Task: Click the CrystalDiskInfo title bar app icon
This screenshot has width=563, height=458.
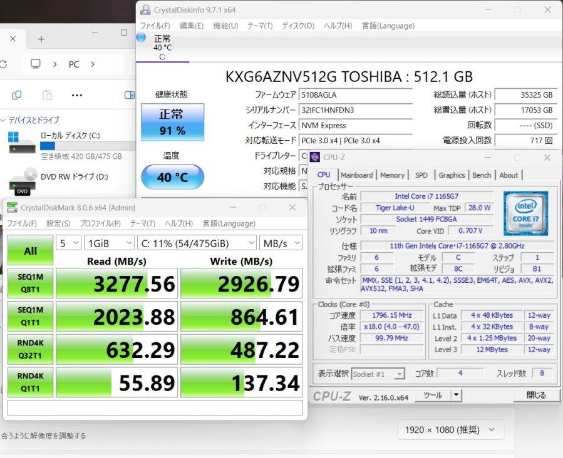Action: pos(145,9)
